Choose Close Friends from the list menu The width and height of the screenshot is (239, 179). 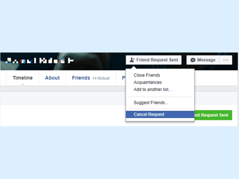tap(147, 75)
